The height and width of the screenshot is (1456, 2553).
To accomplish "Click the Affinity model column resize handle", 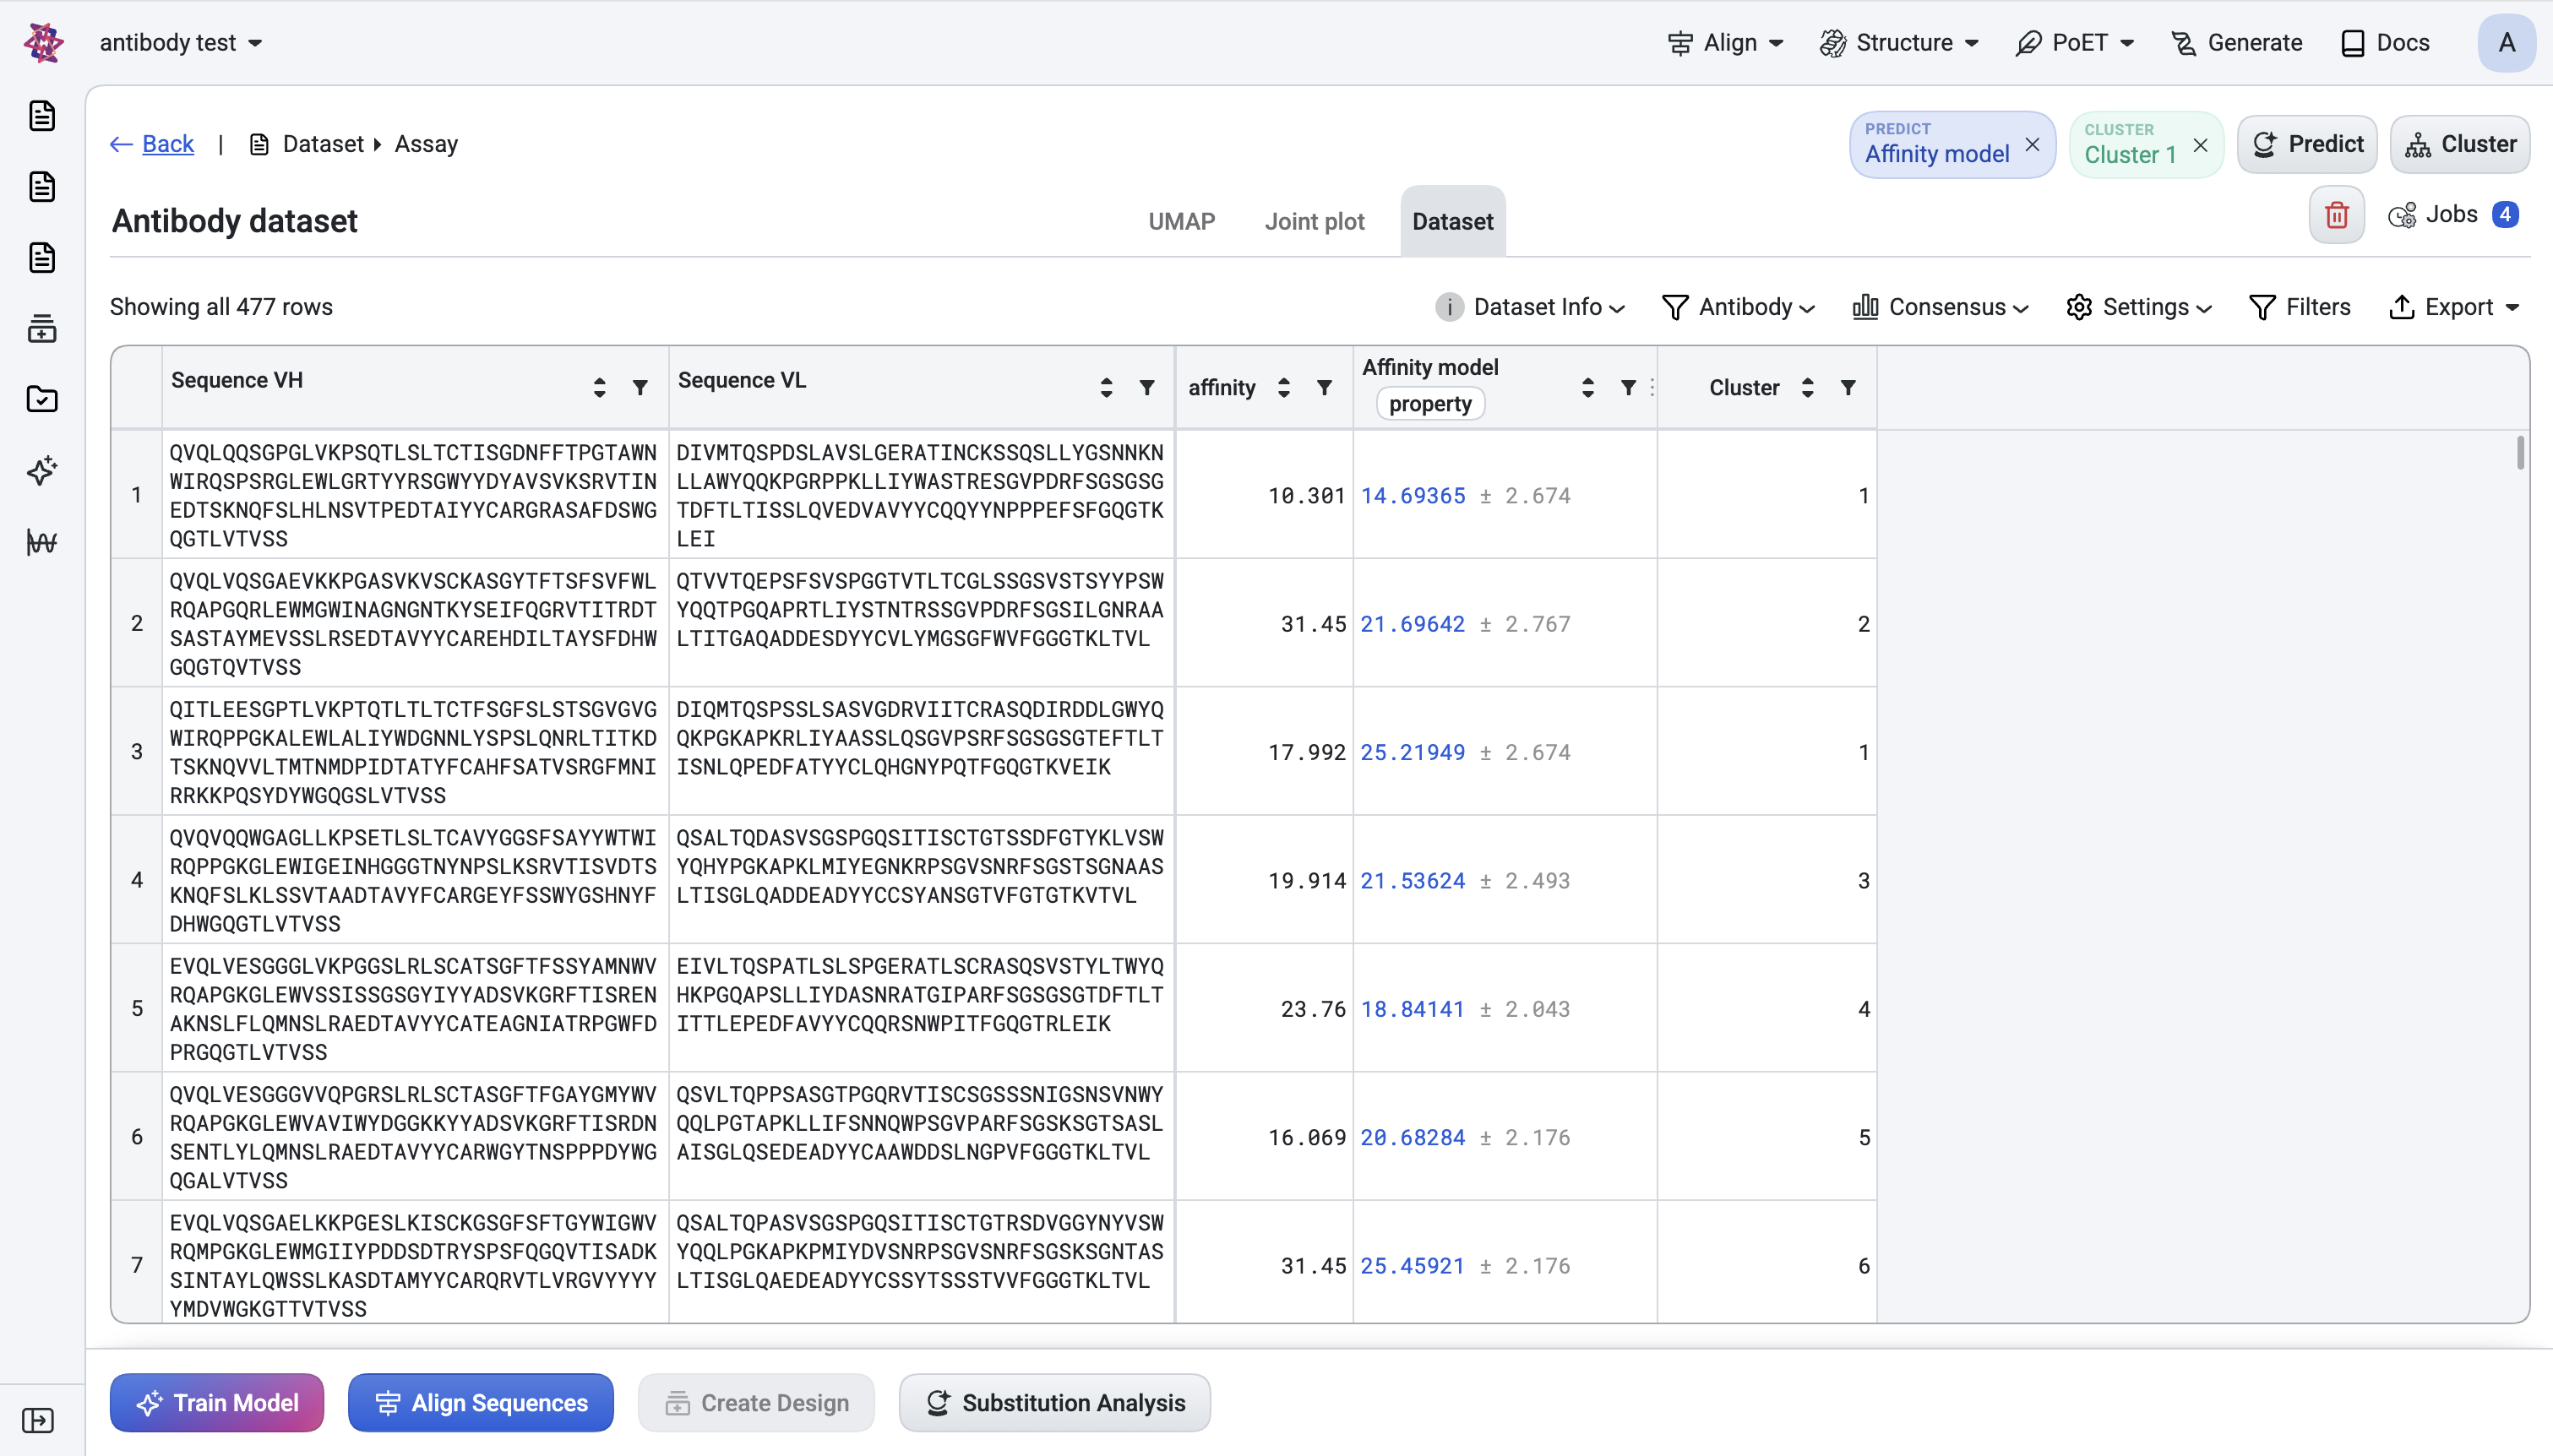I will (x=1652, y=388).
